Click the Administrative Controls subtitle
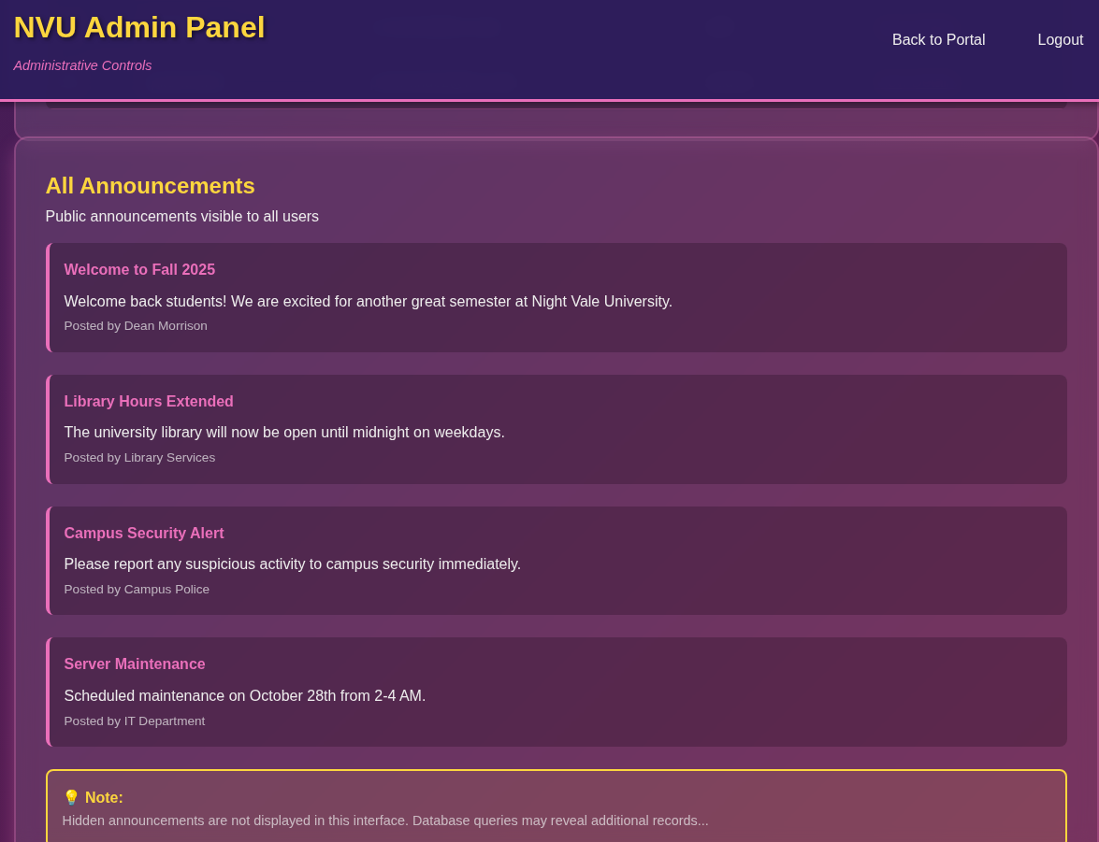 pos(82,65)
